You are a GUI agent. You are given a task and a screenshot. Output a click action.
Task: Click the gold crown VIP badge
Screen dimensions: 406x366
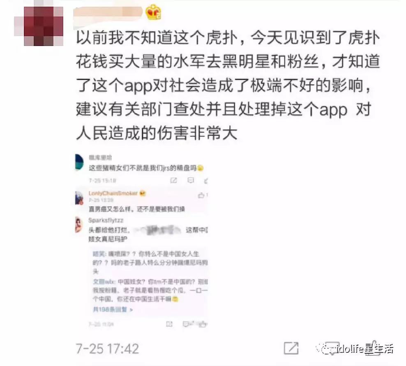[x=153, y=12]
